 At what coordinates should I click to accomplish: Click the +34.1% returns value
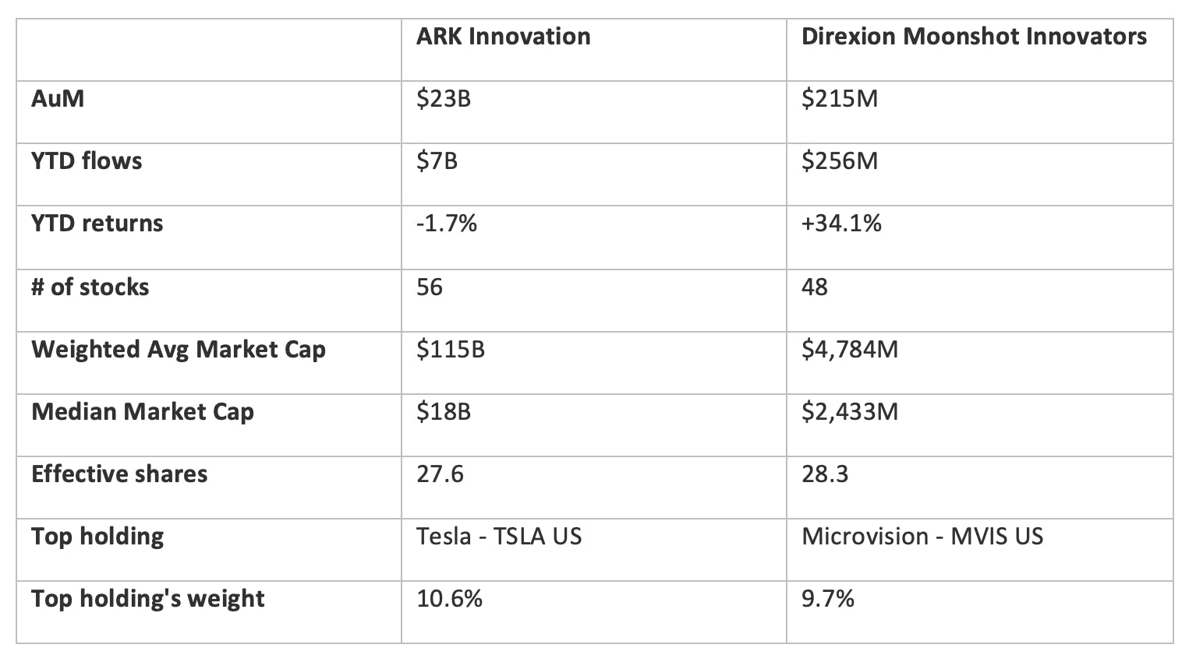click(841, 224)
